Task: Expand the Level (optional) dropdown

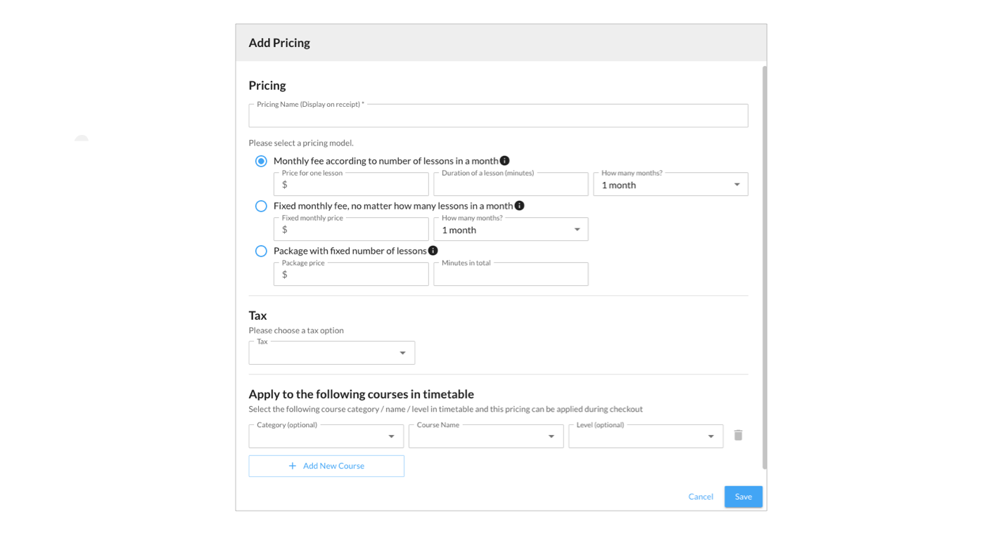Action: [646, 436]
